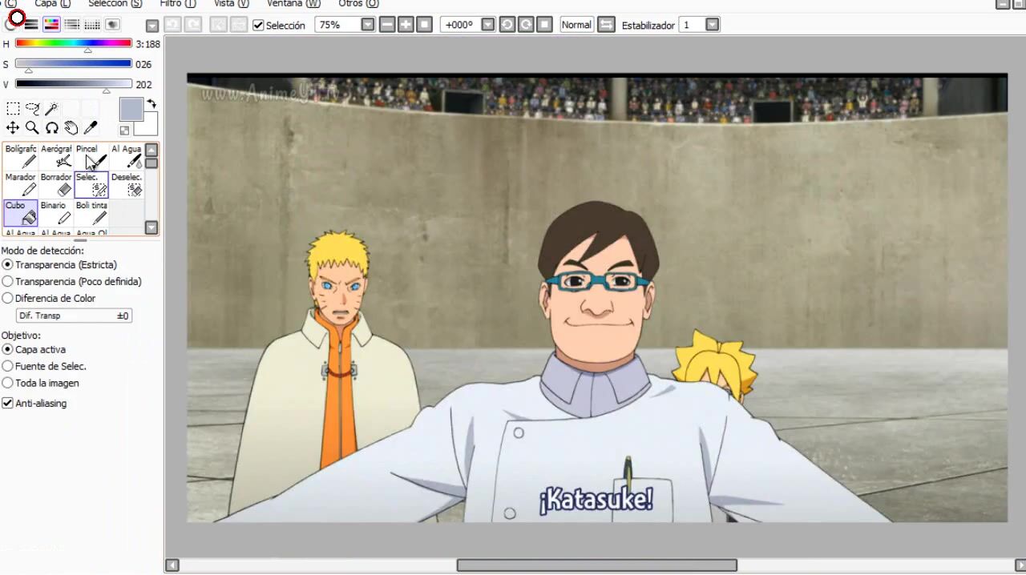Expand the Estabilizador value dropdown
The height and width of the screenshot is (575, 1026).
point(712,25)
